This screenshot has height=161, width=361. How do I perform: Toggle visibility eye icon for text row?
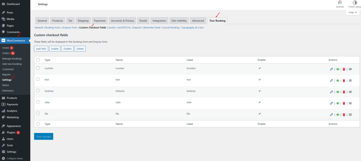tap(337, 80)
